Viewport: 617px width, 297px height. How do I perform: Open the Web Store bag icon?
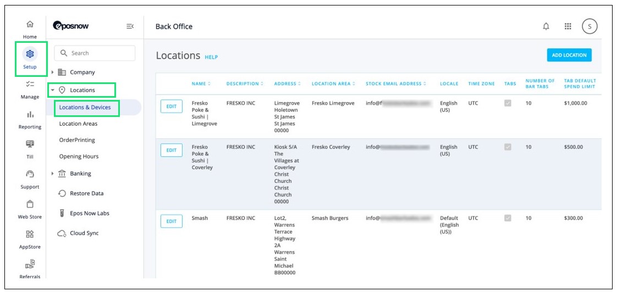[x=30, y=204]
